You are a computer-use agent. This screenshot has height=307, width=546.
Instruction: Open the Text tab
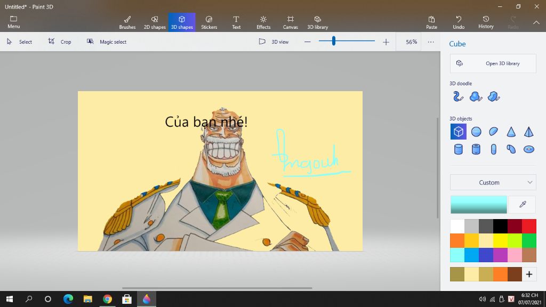(x=236, y=22)
